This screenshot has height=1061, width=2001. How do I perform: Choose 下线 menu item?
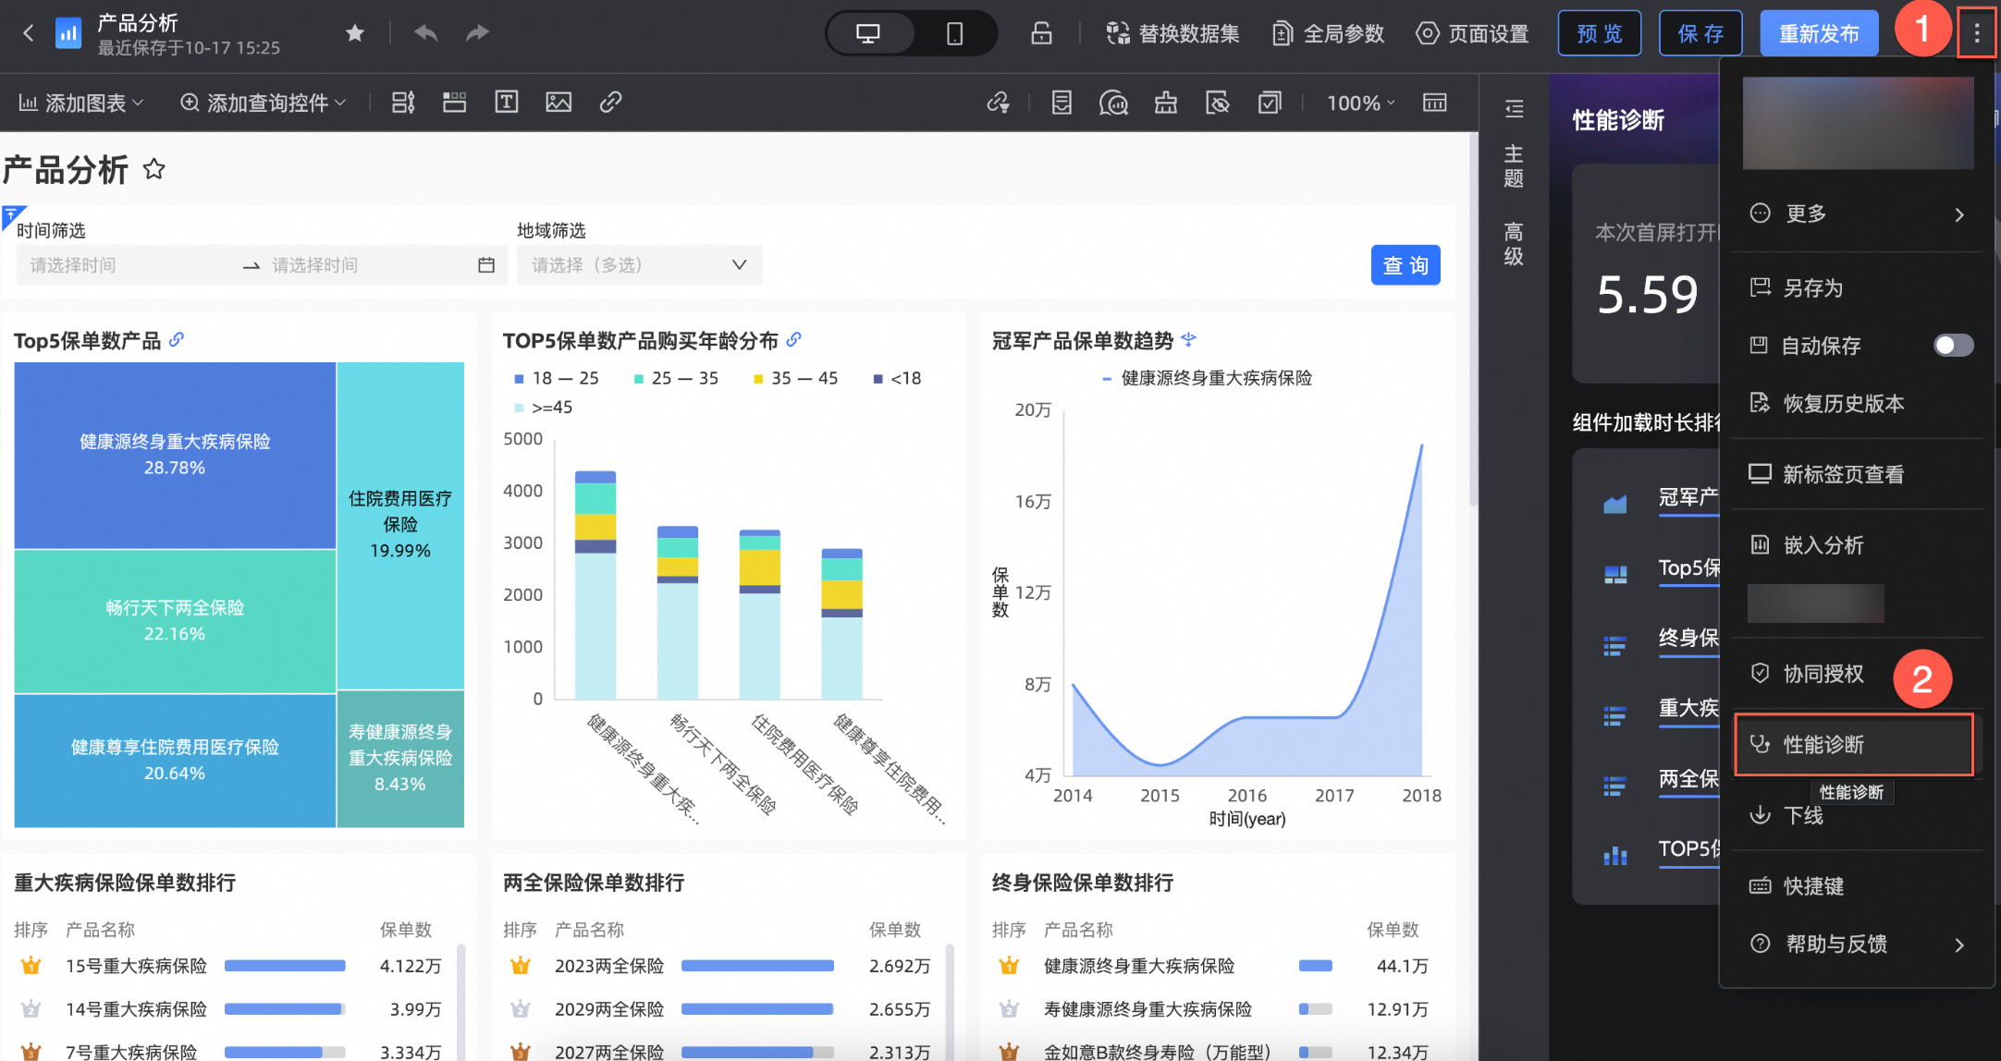pos(1857,815)
